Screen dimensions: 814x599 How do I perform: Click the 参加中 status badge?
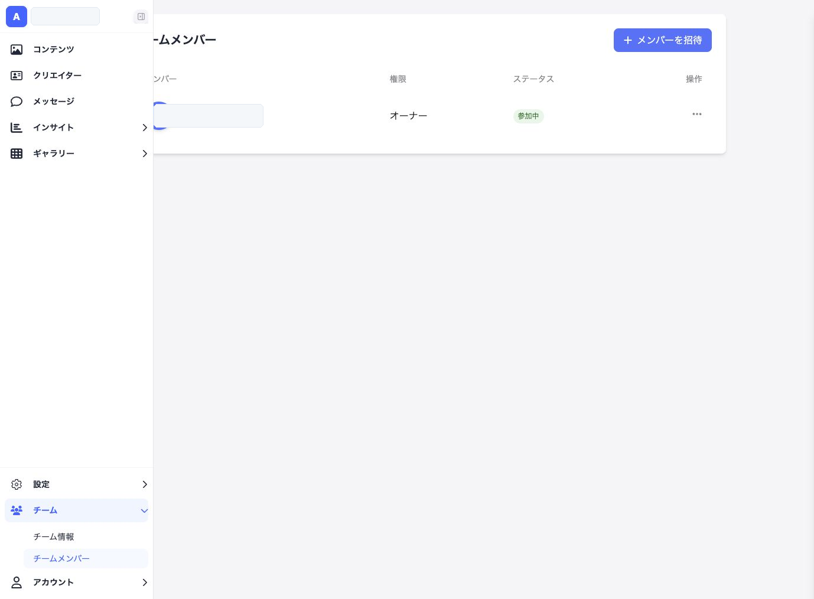pos(529,116)
